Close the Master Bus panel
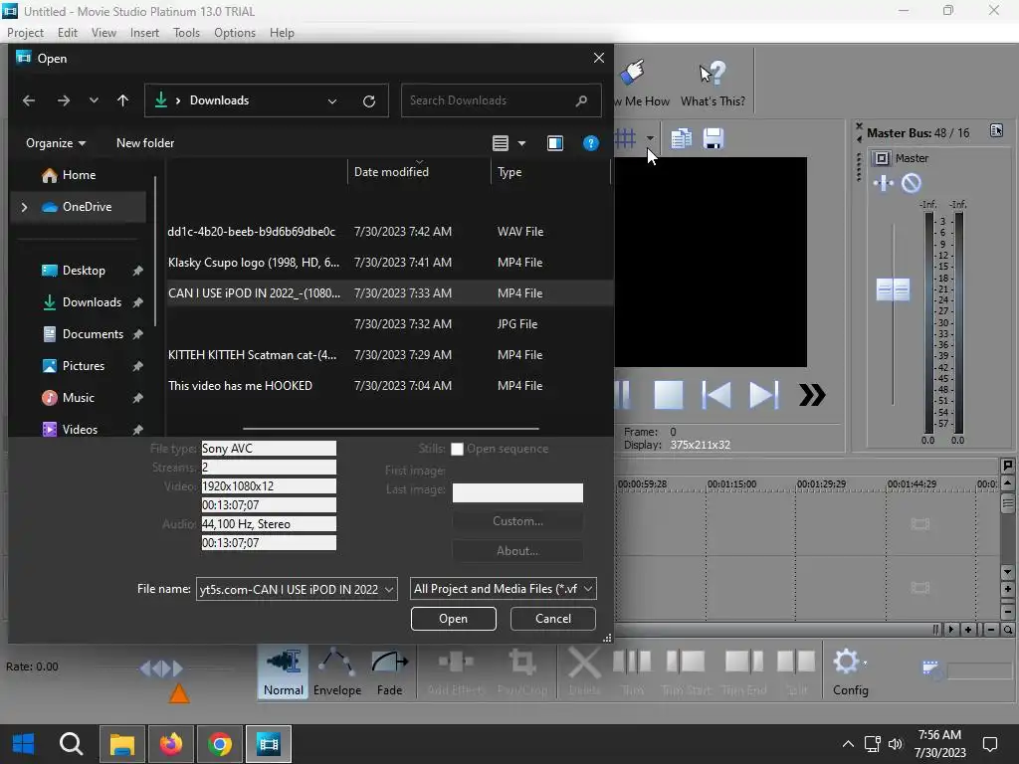The height and width of the screenshot is (764, 1019). click(x=859, y=126)
